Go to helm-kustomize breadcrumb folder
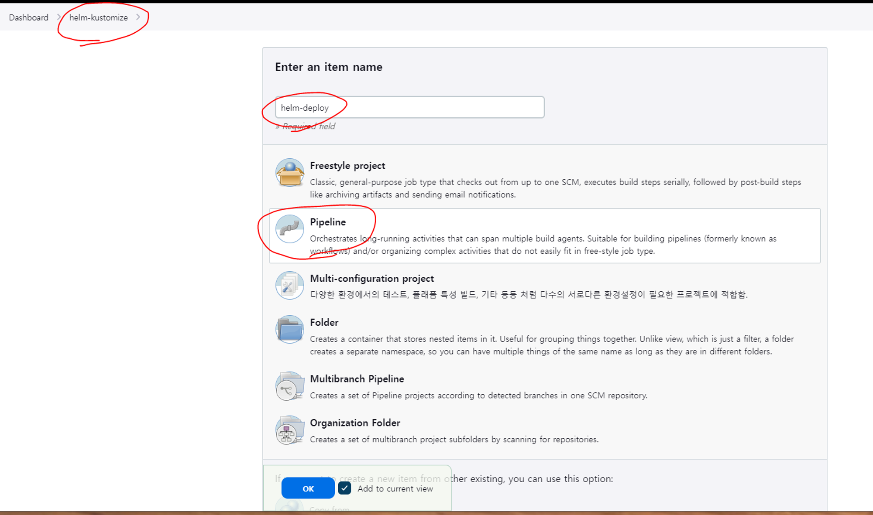 click(x=98, y=17)
